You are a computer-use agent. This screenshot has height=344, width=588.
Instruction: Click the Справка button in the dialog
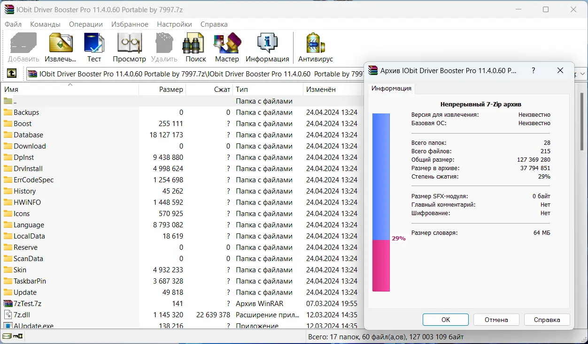(x=547, y=319)
